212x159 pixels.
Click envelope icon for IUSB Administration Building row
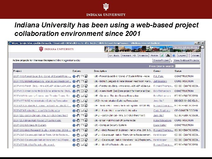(82, 101)
